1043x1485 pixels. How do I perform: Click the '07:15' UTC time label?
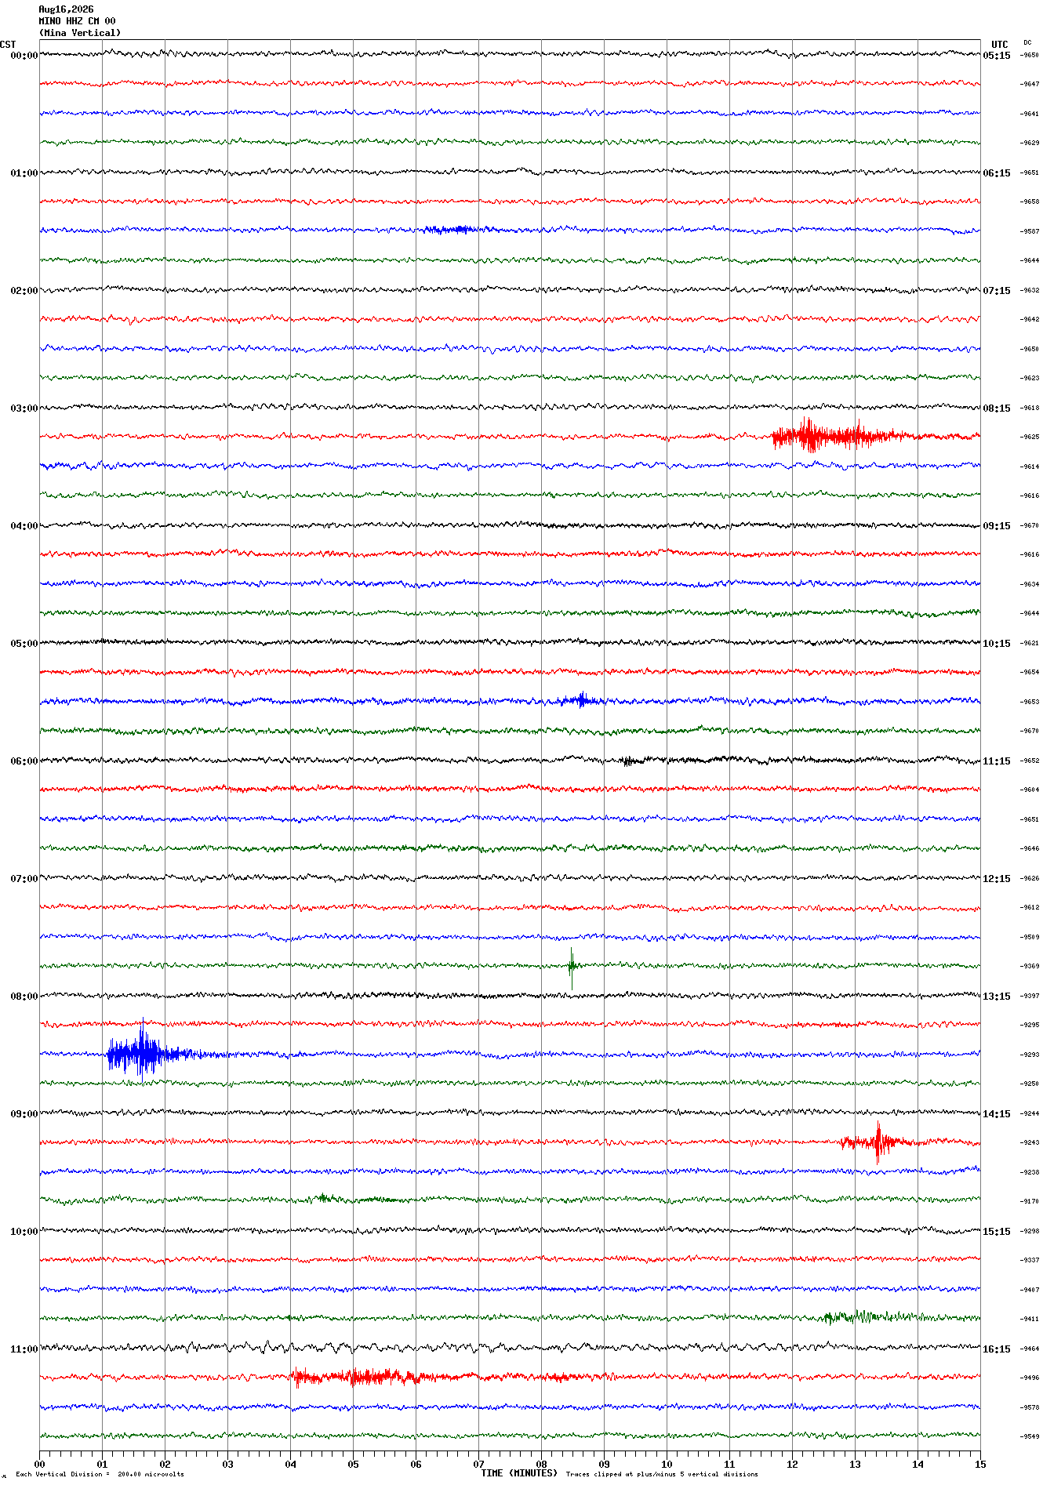pos(997,291)
